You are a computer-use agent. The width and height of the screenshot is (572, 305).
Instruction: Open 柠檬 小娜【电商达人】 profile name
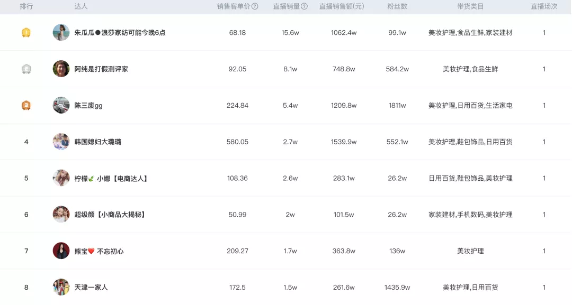tap(111, 178)
